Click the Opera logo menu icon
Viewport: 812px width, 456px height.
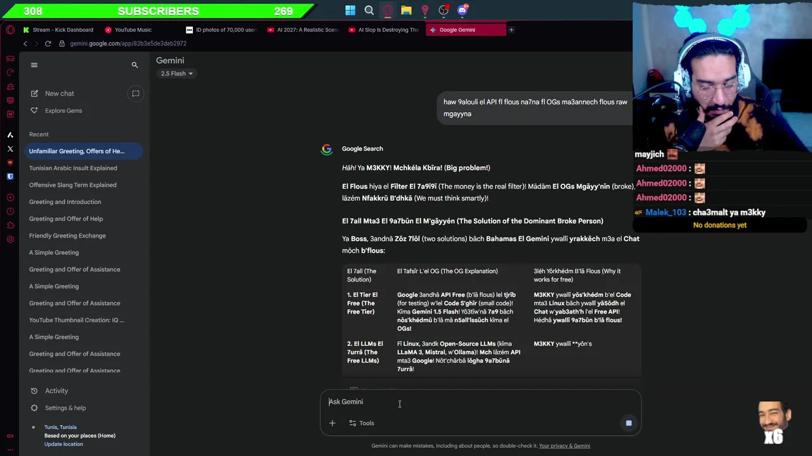coord(10,30)
